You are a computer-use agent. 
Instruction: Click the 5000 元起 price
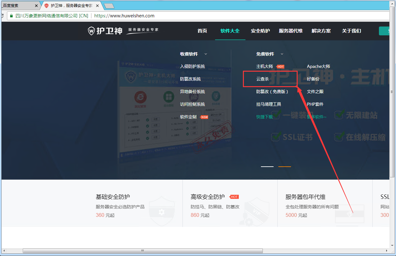(296, 215)
